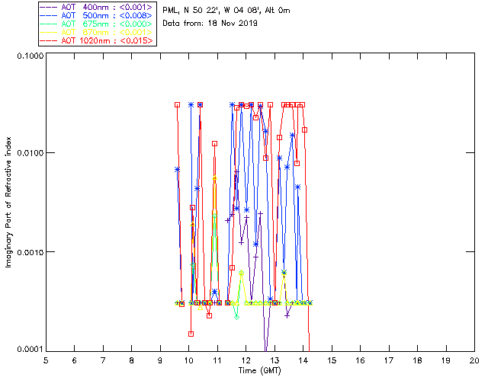Click the x-axis tick label 11

click(217, 360)
